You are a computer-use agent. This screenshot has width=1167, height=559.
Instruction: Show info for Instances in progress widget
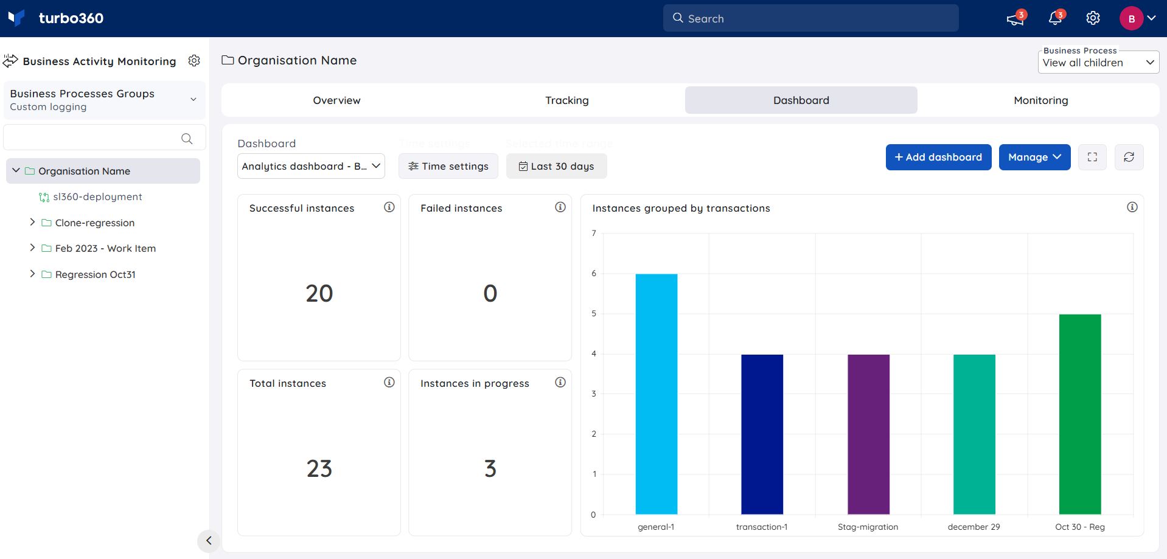coord(560,383)
